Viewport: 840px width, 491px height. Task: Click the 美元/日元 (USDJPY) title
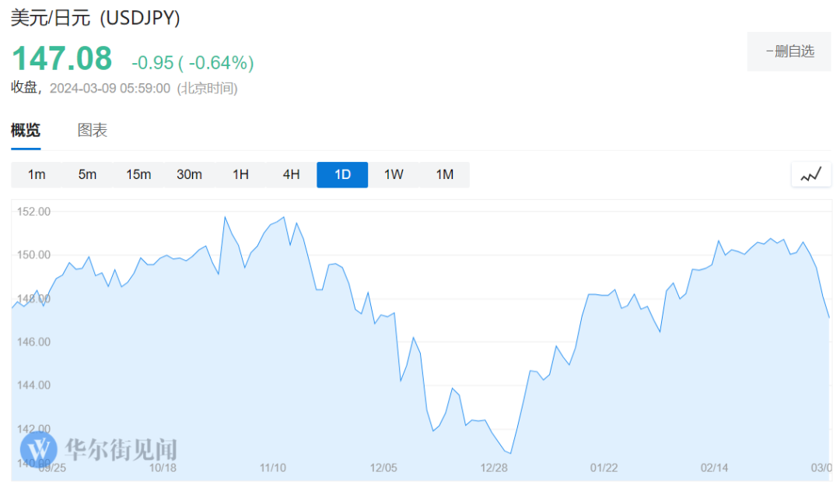(x=95, y=19)
